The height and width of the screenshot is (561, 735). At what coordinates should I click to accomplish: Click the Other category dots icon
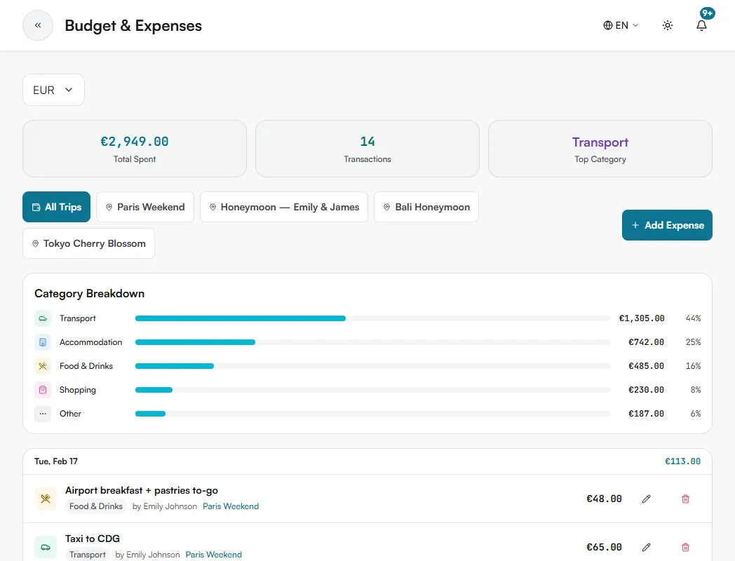click(x=43, y=414)
